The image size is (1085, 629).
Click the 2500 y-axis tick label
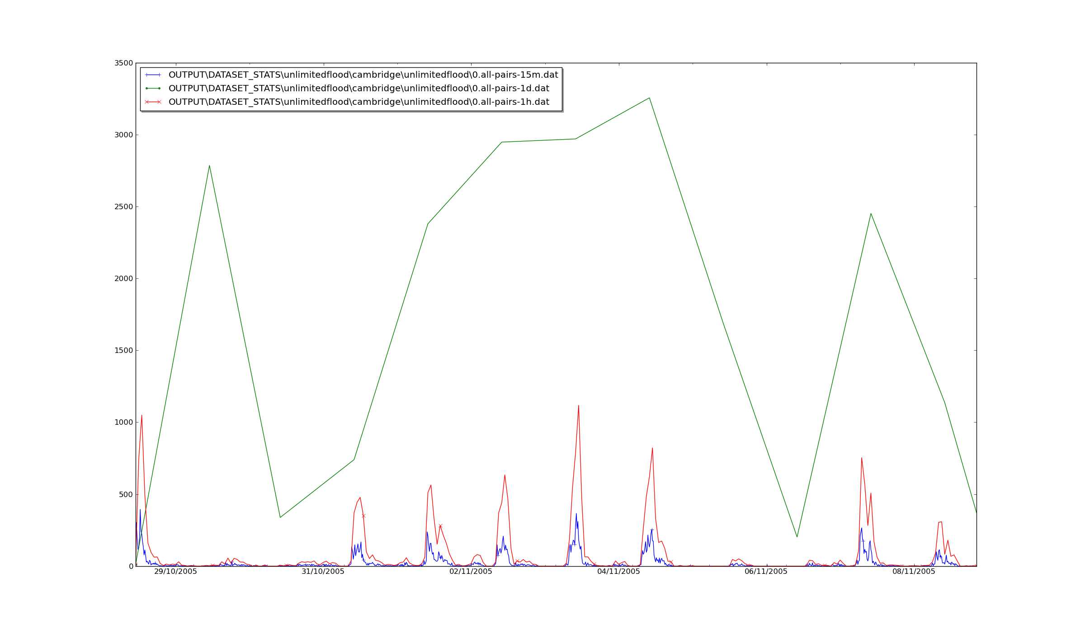(x=123, y=207)
